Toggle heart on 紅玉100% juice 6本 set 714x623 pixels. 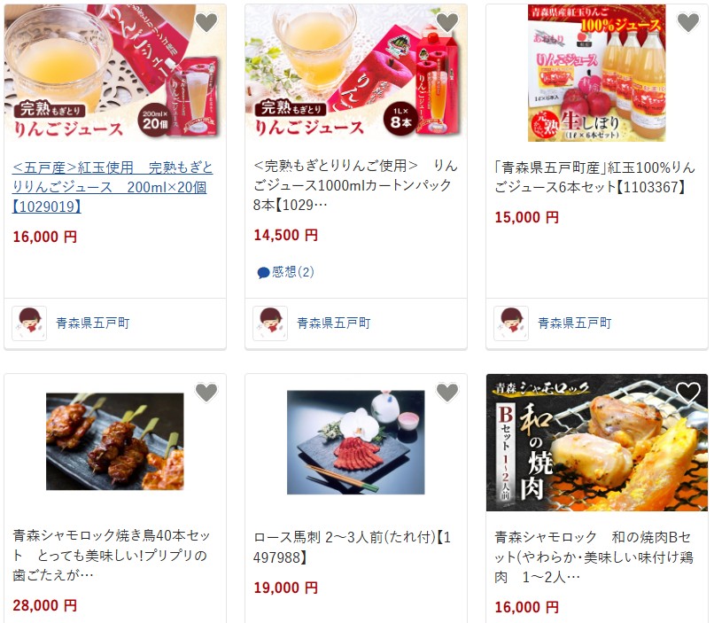point(688,23)
